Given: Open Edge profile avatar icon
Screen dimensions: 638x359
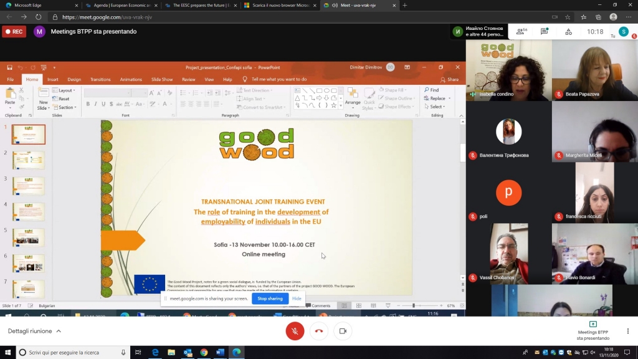Looking at the screenshot, I should (613, 17).
